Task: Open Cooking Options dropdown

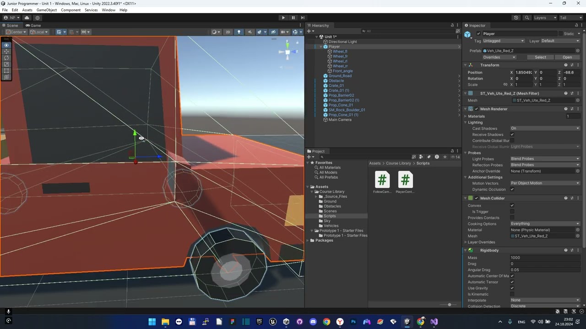Action: 545,224
